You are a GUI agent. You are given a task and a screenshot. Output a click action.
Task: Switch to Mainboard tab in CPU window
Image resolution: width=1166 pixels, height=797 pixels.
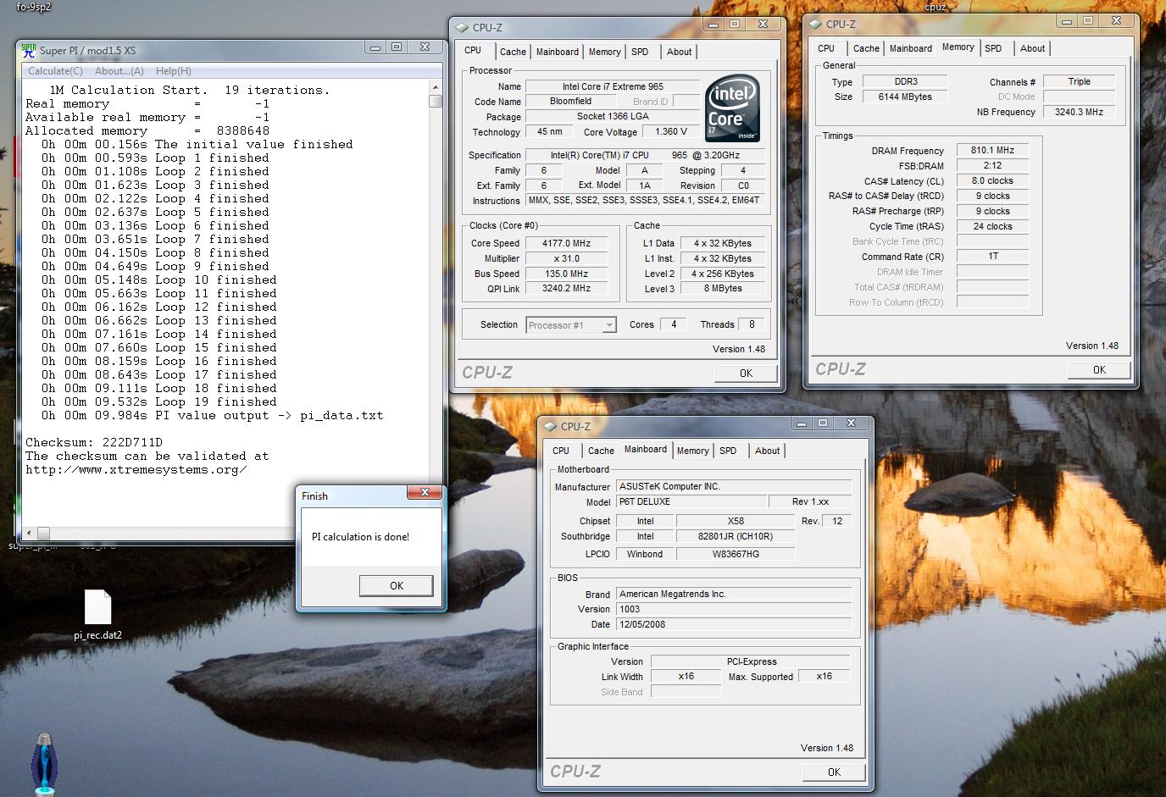click(x=558, y=52)
